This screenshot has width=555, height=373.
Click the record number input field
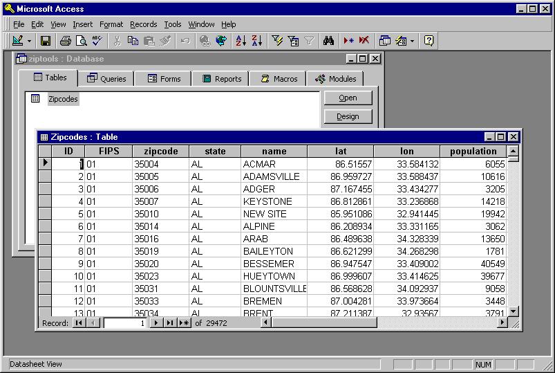(x=125, y=323)
